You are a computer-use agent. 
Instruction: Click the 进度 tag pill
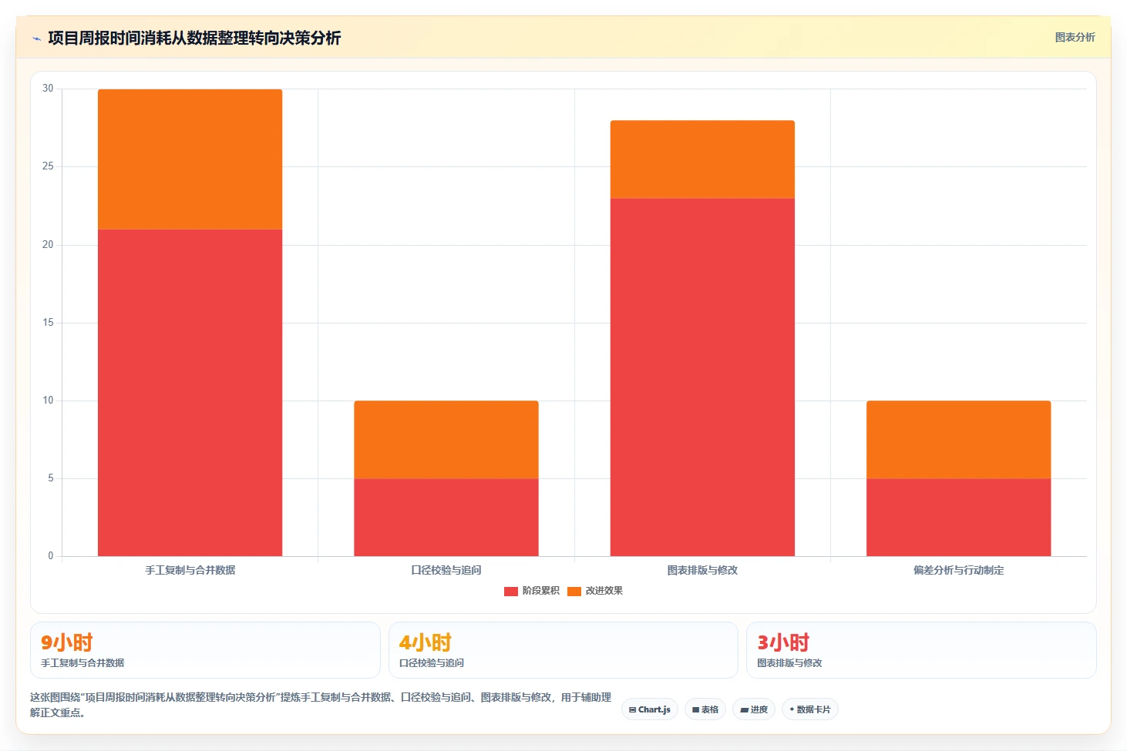coord(754,709)
